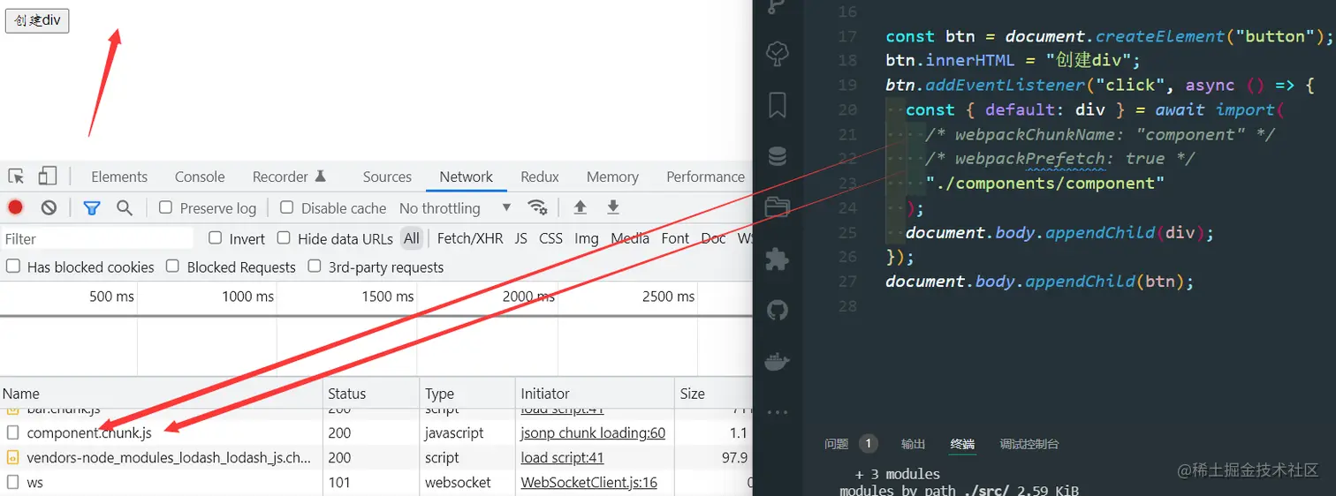Enable the Preserve log checkbox
1336x496 pixels.
pyautogui.click(x=165, y=208)
